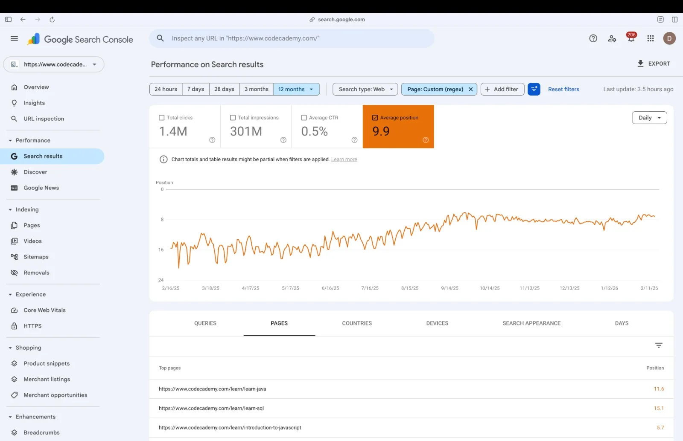Open the 12 months date dropdown
The height and width of the screenshot is (441, 683).
tap(296, 89)
